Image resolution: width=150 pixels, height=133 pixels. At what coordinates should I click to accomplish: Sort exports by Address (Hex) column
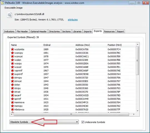tap(90, 45)
